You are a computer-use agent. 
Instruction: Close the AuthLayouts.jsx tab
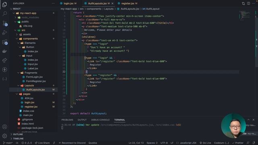[x=112, y=3]
